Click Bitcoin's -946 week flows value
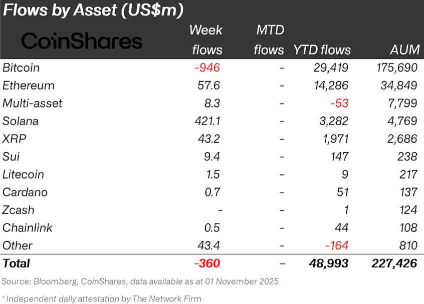Screen dimensions: 424x304 click(206, 67)
